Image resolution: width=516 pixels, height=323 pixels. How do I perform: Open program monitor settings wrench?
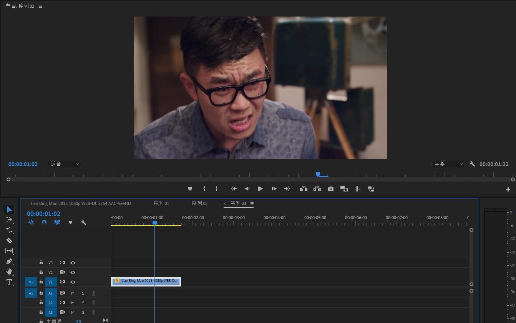pyautogui.click(x=472, y=164)
